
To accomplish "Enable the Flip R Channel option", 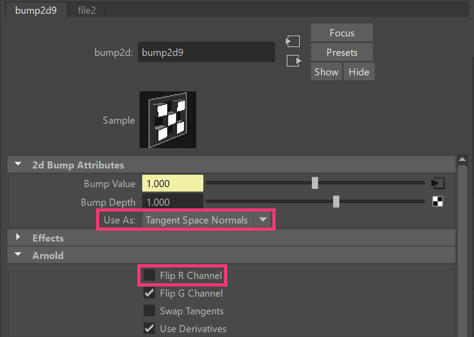I will coord(149,275).
